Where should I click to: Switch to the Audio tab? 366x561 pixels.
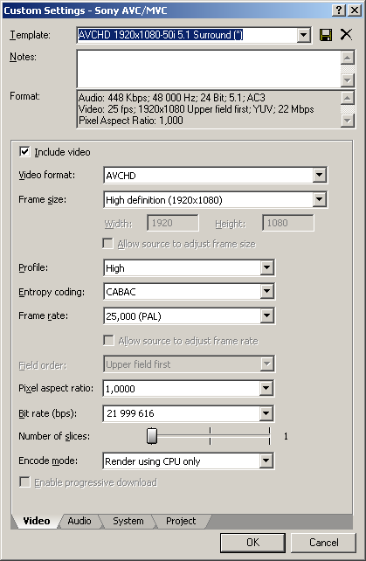(79, 521)
